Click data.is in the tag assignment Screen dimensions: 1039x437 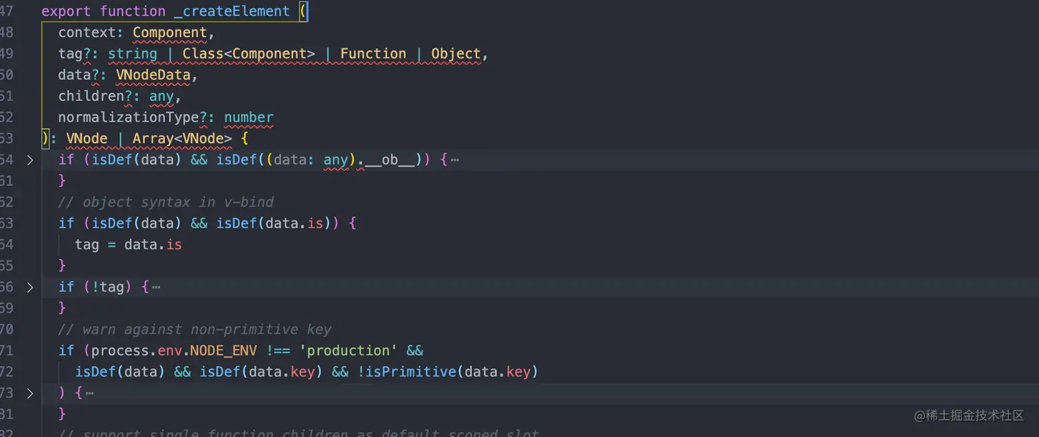(x=153, y=245)
